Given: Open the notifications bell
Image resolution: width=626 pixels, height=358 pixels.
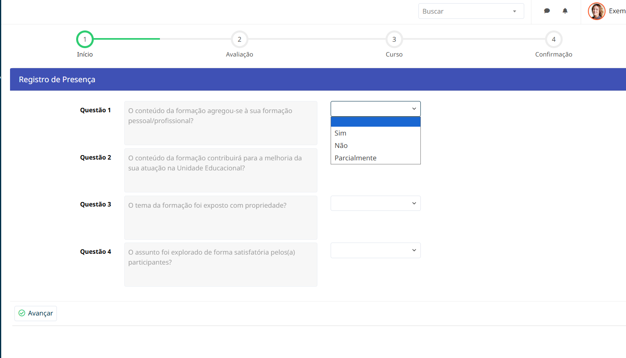Looking at the screenshot, I should (565, 11).
